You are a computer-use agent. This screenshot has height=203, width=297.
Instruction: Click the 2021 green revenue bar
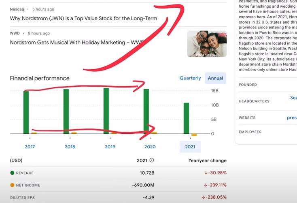pos(186,118)
